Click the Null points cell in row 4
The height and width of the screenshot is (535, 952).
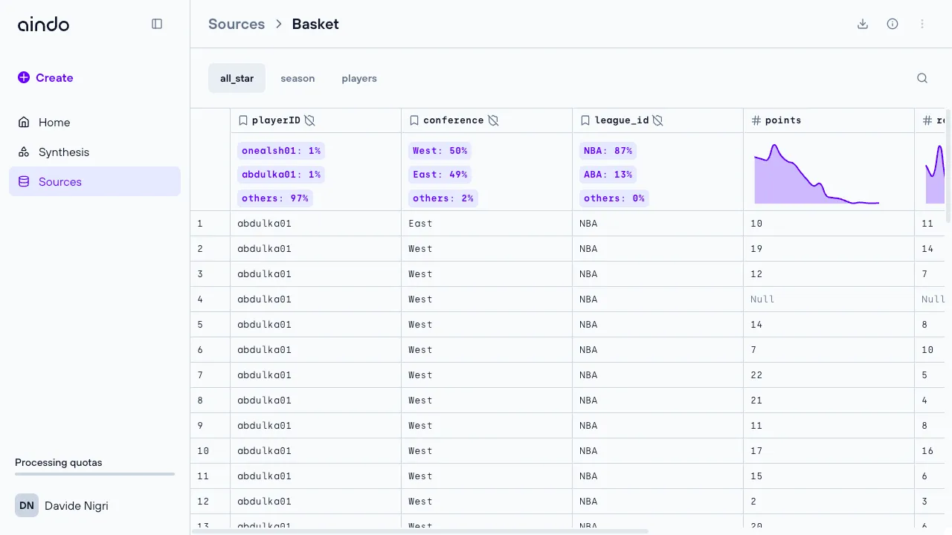pyautogui.click(x=829, y=299)
